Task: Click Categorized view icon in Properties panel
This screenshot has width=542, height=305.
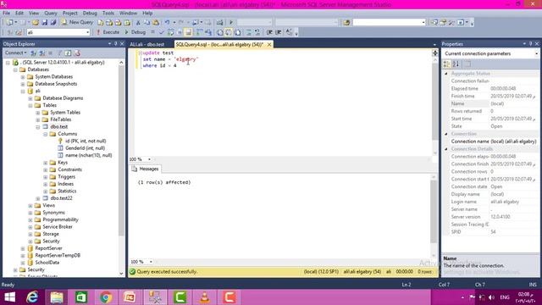Action: (446, 64)
